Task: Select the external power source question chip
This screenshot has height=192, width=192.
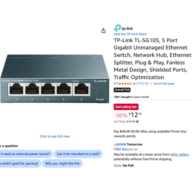Action: point(26,154)
